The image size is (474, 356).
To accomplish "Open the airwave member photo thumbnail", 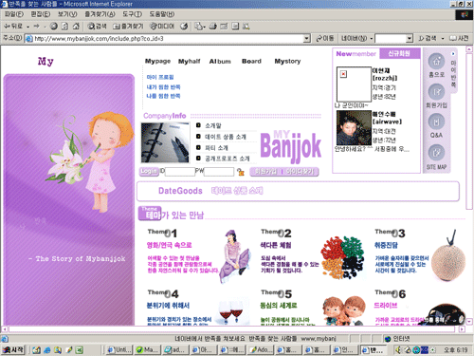I will (x=354, y=128).
